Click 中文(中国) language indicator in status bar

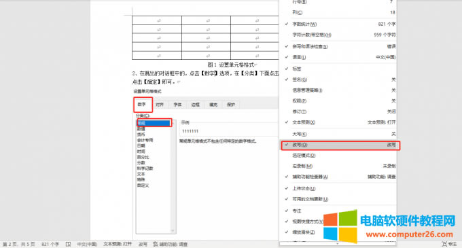click(x=87, y=244)
